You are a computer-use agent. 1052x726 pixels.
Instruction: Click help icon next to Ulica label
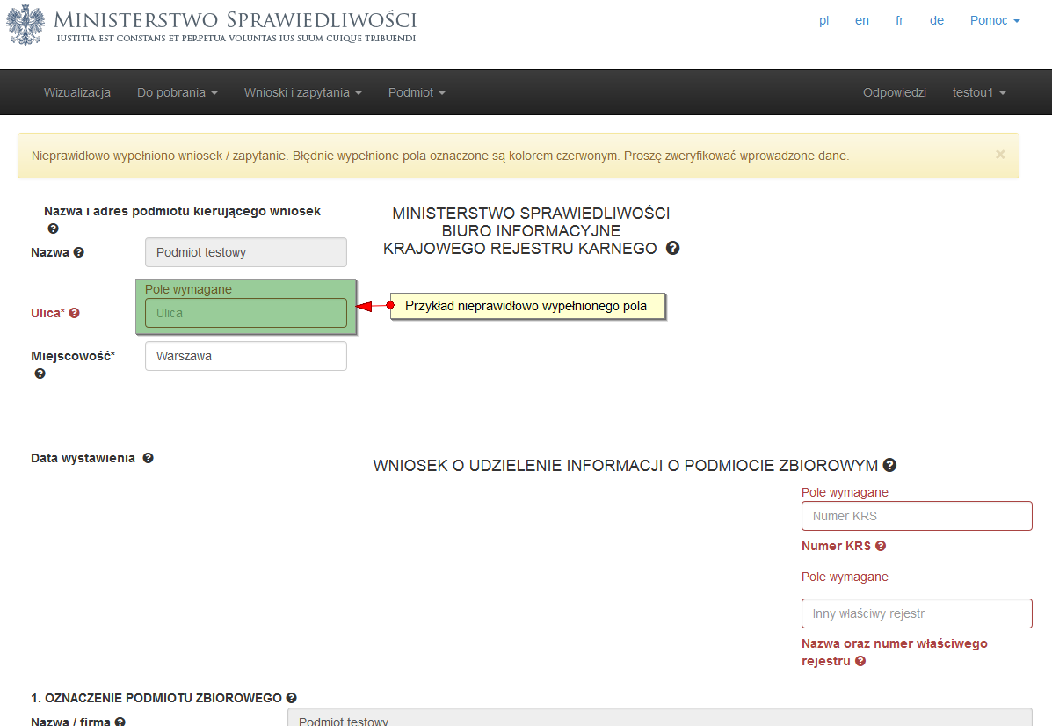75,313
